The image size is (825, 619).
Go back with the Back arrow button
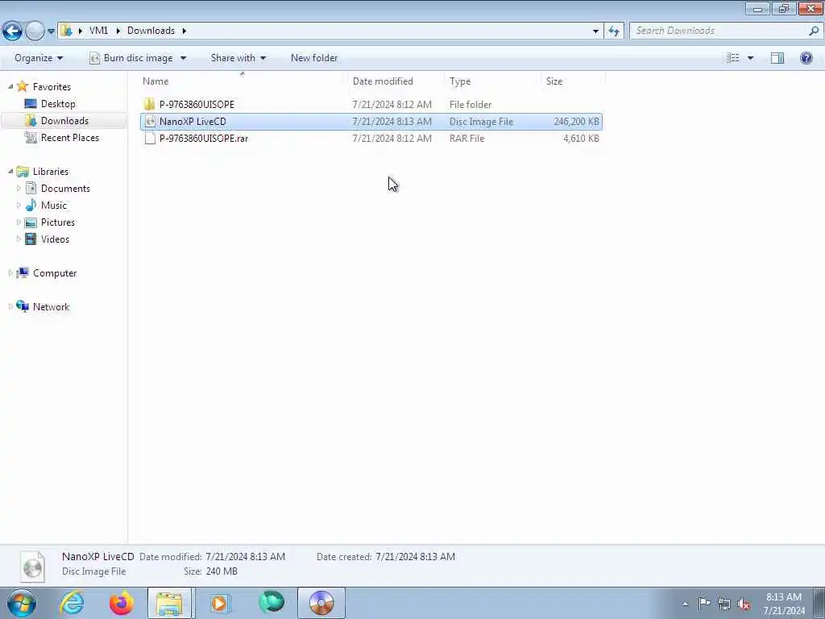12,31
